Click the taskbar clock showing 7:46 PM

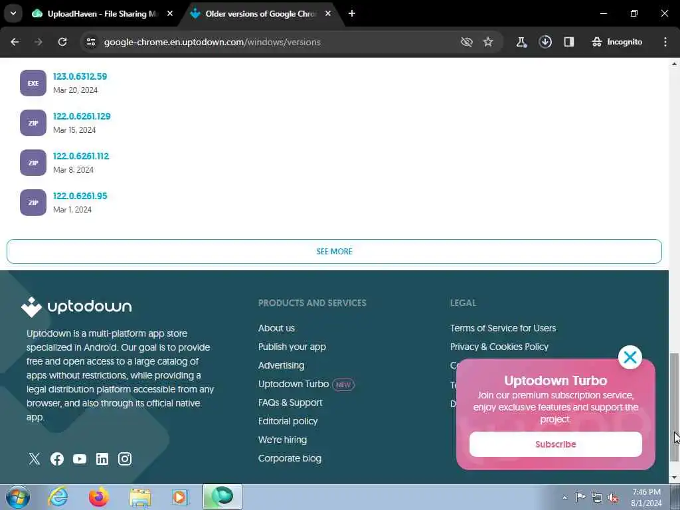646,497
